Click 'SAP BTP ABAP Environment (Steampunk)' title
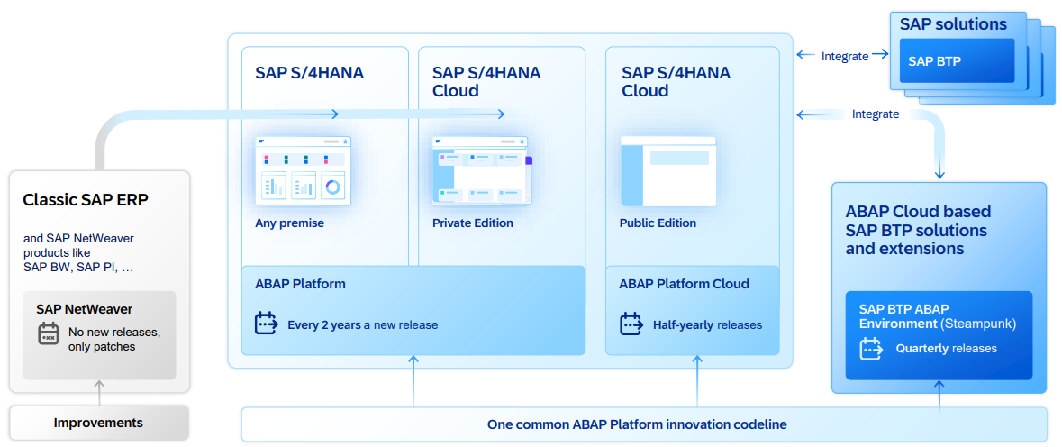This screenshot has height=447, width=1062. (938, 315)
